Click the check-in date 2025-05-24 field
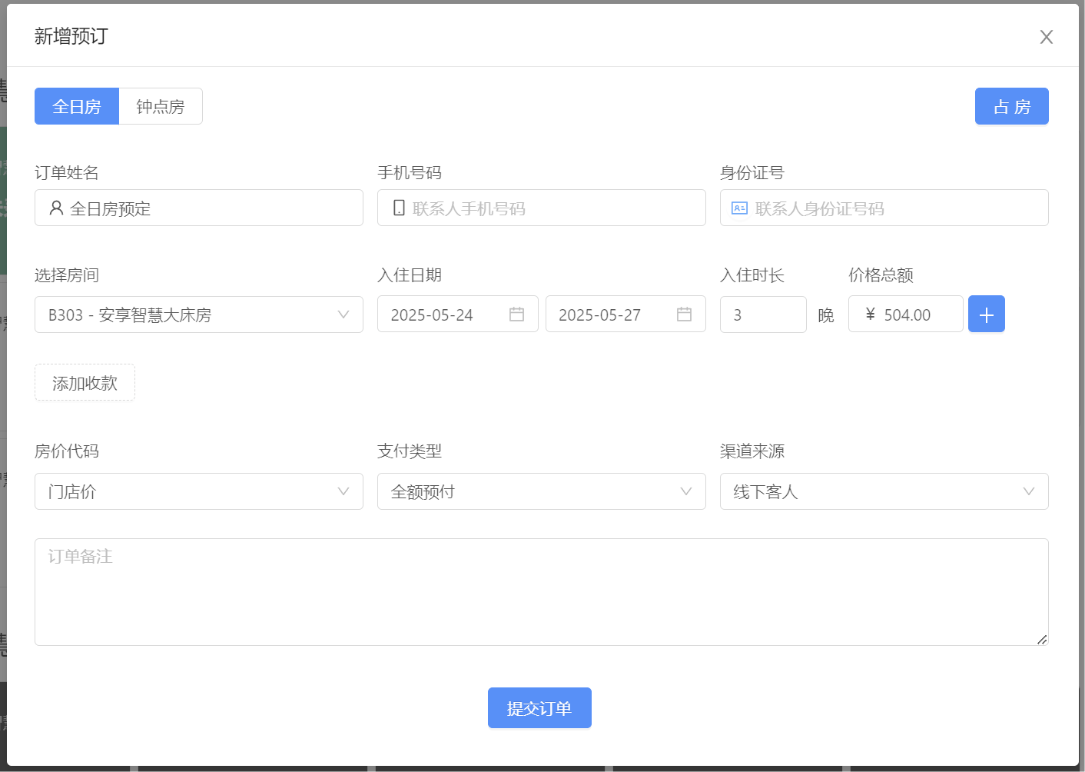 click(458, 314)
